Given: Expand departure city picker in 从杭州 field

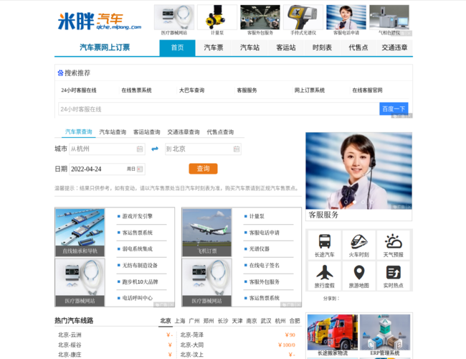Looking at the screenshot, I should tap(140, 149).
